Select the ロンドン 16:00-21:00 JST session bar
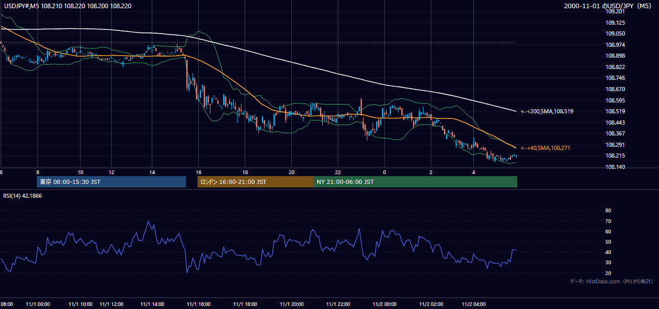Screen dimensions: 659x309 [x=255, y=182]
